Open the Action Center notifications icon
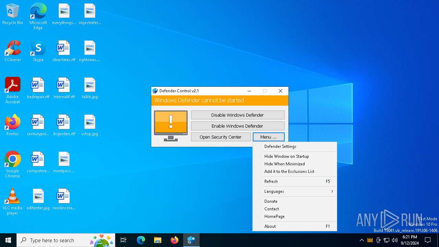 428,240
